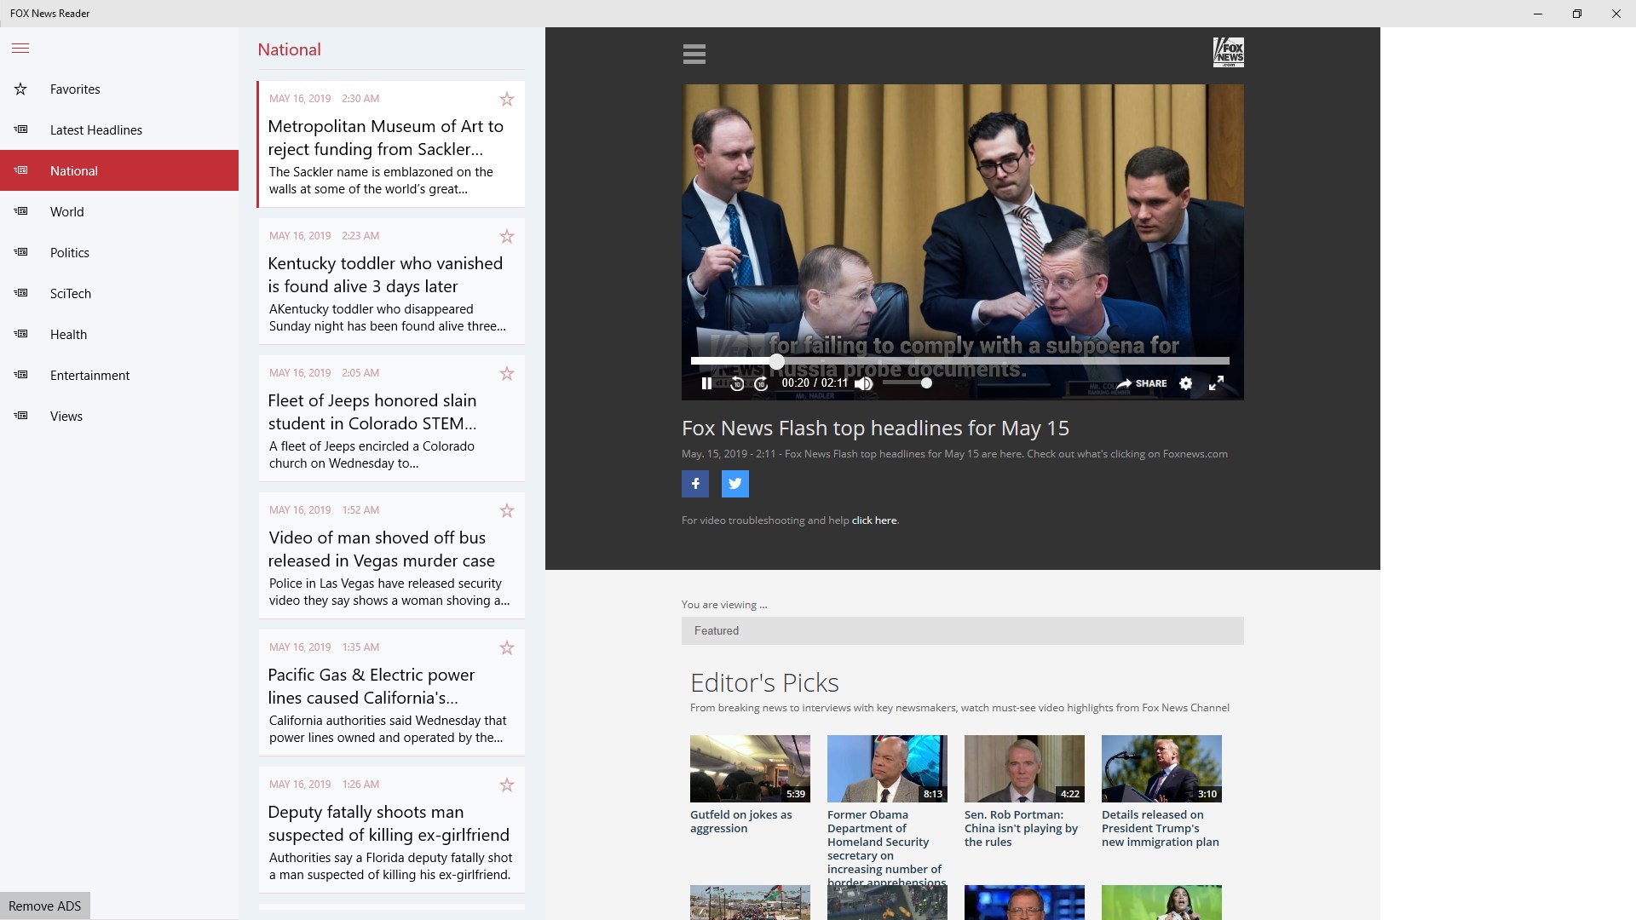
Task: Open the video site hamburger menu
Action: point(694,55)
